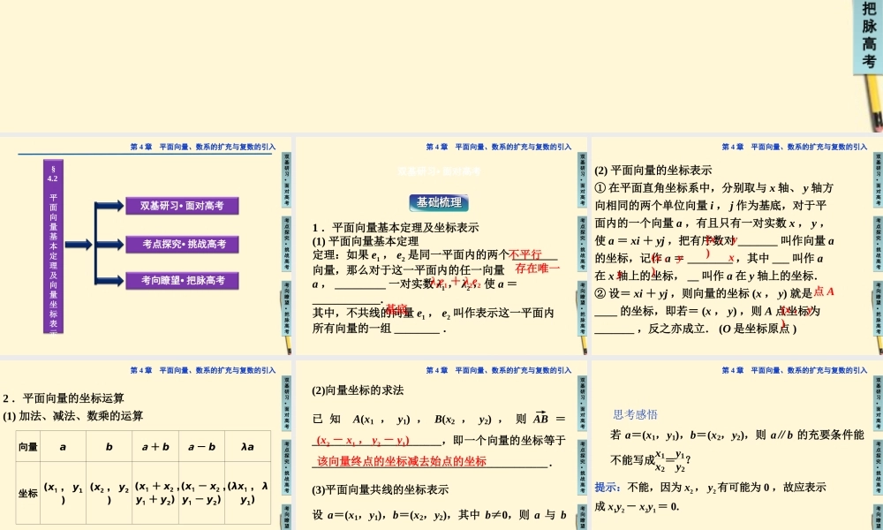Click the heading (2) 平面向量的坐标表示
Screen dimensions: 883x530
point(653,170)
